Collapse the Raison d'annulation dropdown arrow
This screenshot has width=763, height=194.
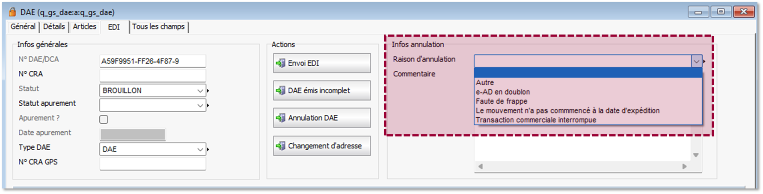pos(696,62)
